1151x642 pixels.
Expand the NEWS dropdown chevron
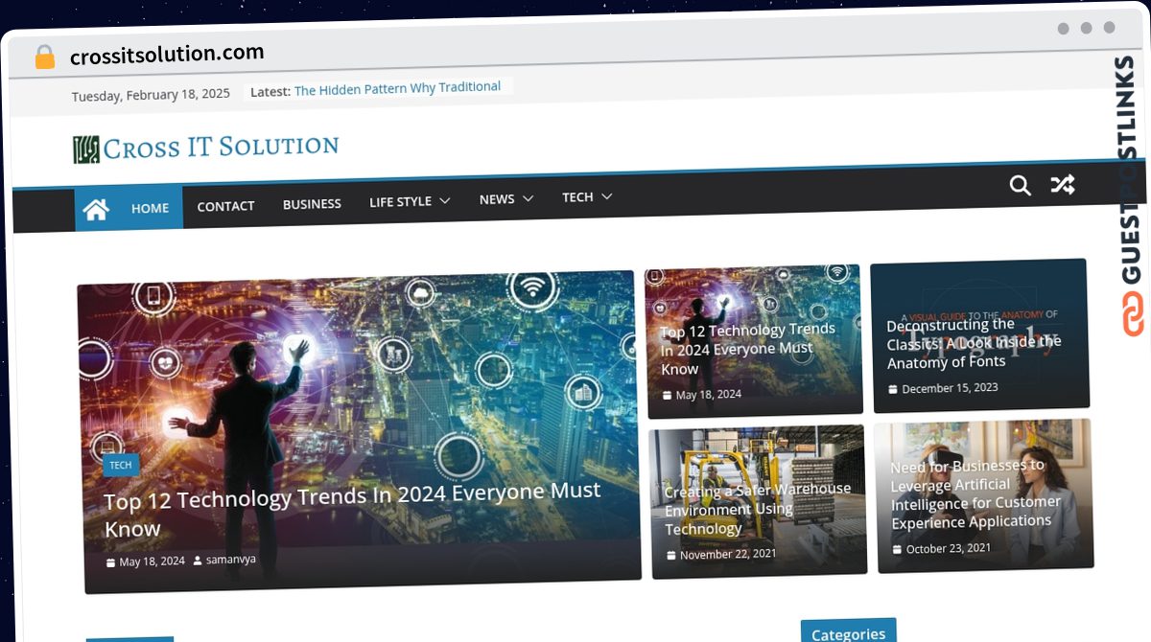click(528, 198)
